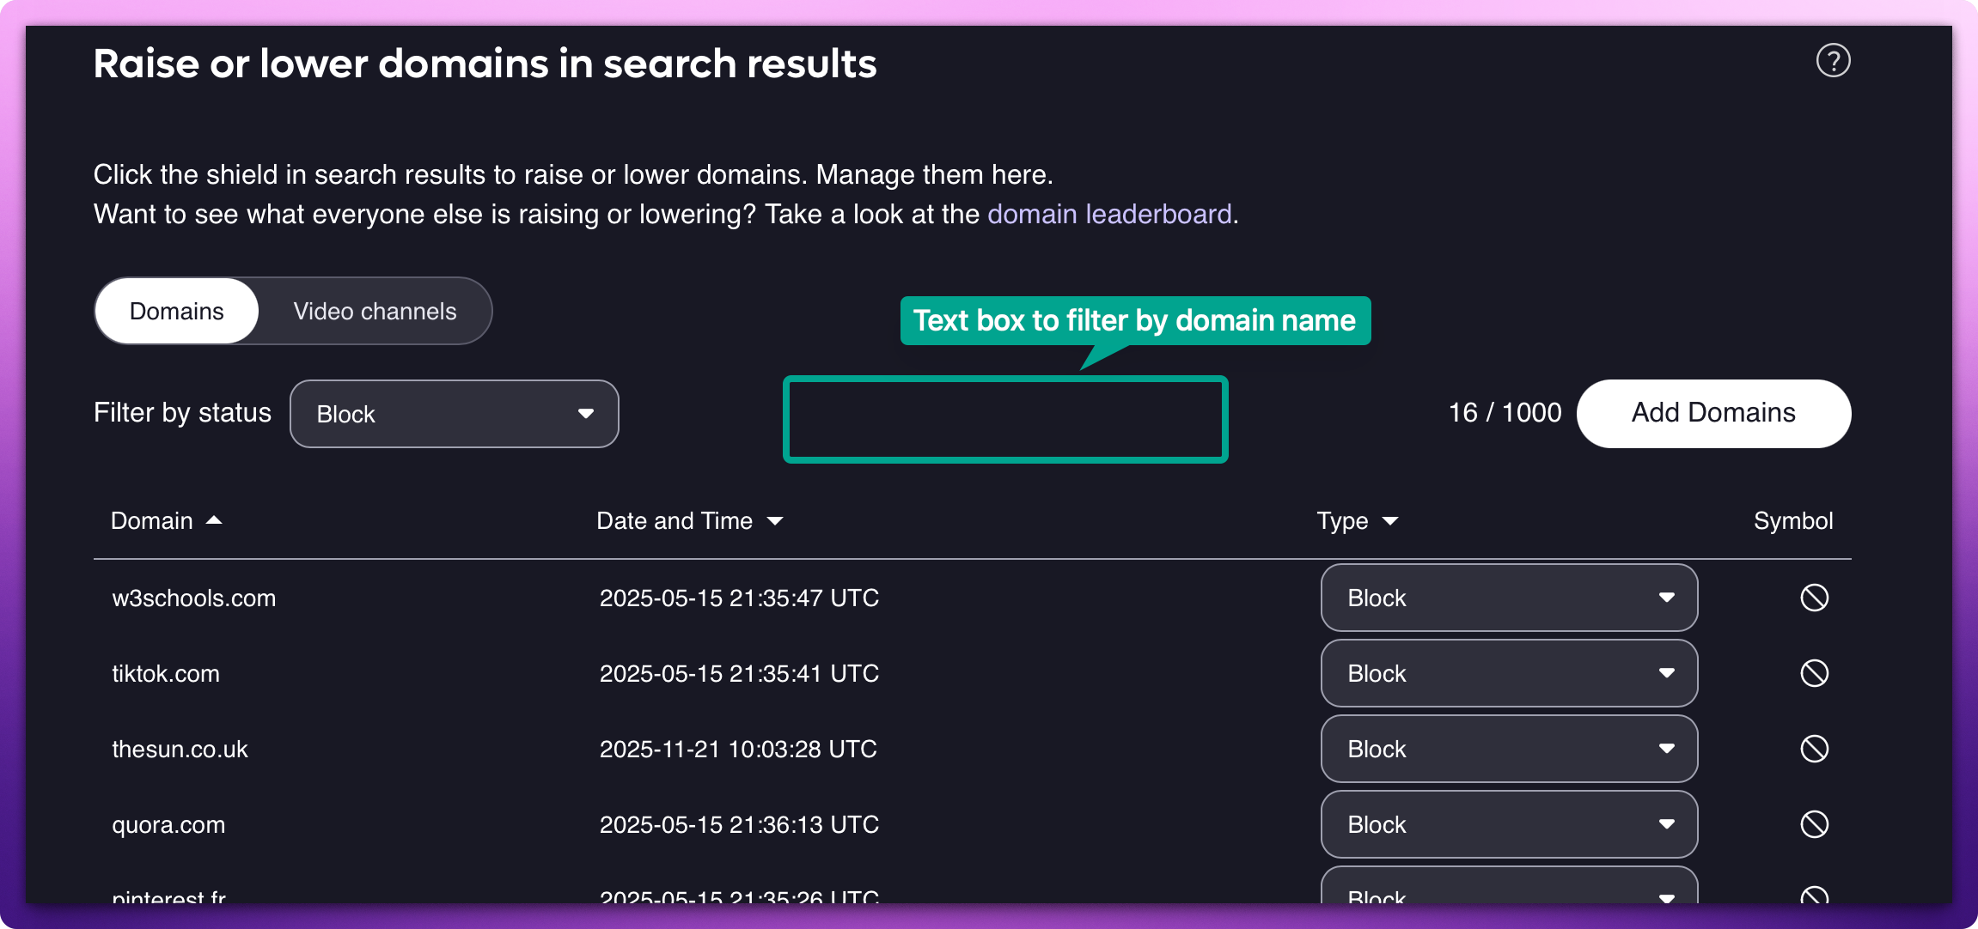This screenshot has width=1978, height=929.
Task: Switch to Video channels tab
Action: click(x=375, y=311)
